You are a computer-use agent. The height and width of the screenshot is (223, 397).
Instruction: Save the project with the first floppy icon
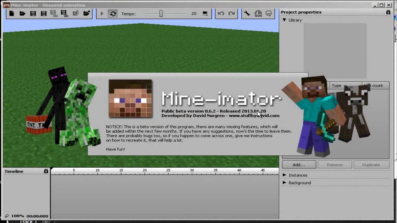click(x=33, y=13)
